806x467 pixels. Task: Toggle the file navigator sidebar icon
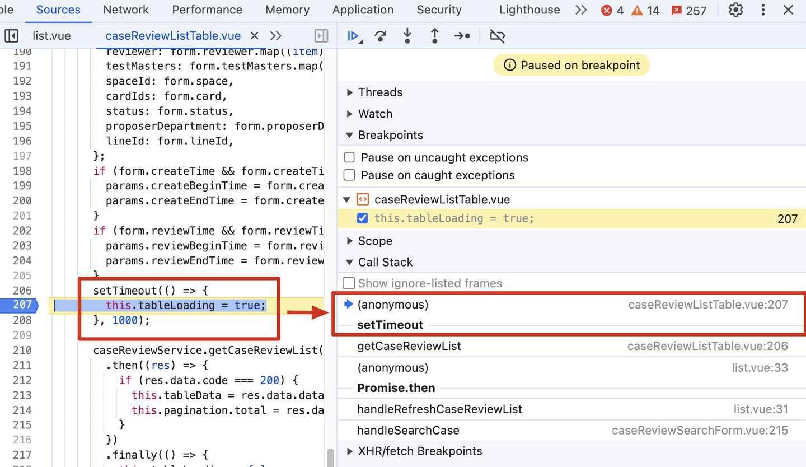click(x=11, y=36)
